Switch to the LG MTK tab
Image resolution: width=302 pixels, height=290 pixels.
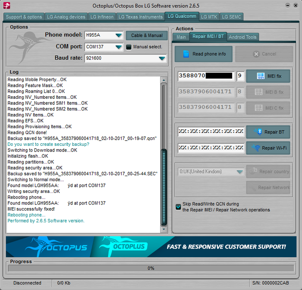pos(209,17)
